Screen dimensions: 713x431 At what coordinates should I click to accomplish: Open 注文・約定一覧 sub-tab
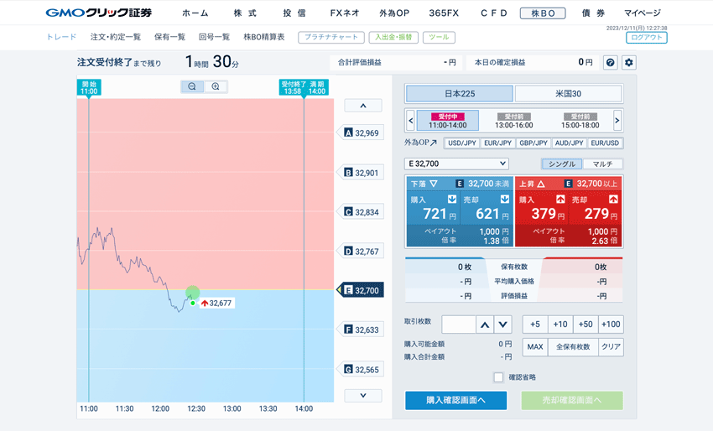116,37
